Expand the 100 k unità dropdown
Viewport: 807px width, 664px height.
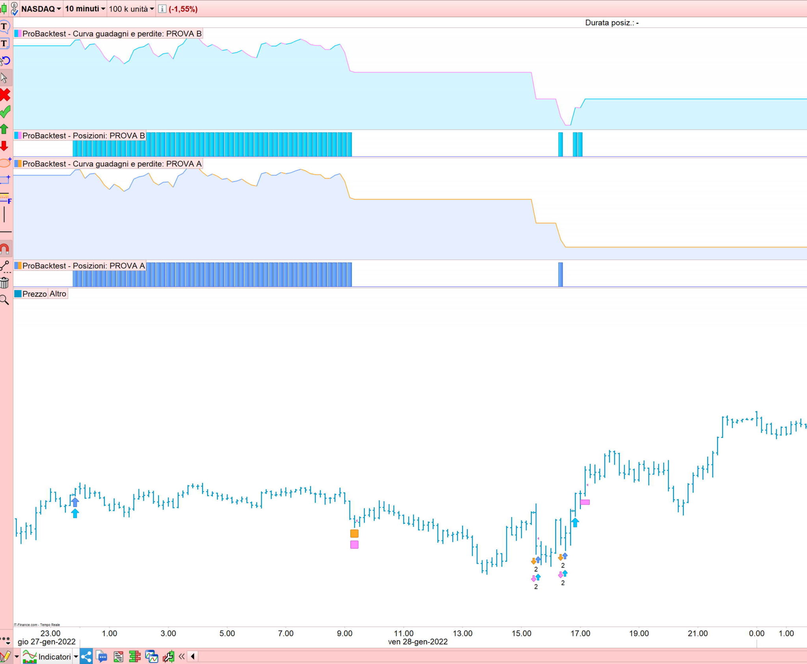[x=131, y=9]
